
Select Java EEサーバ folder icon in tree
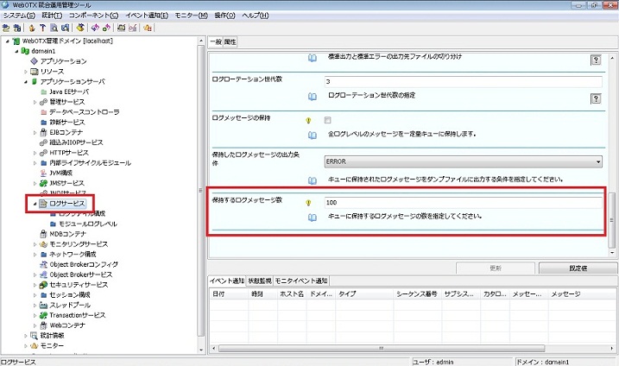(44, 91)
